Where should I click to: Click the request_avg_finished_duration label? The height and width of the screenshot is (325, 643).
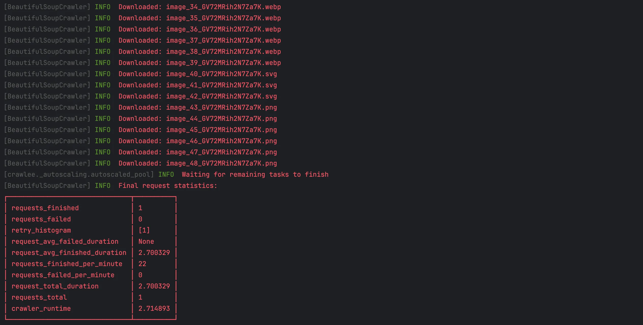pyautogui.click(x=69, y=253)
